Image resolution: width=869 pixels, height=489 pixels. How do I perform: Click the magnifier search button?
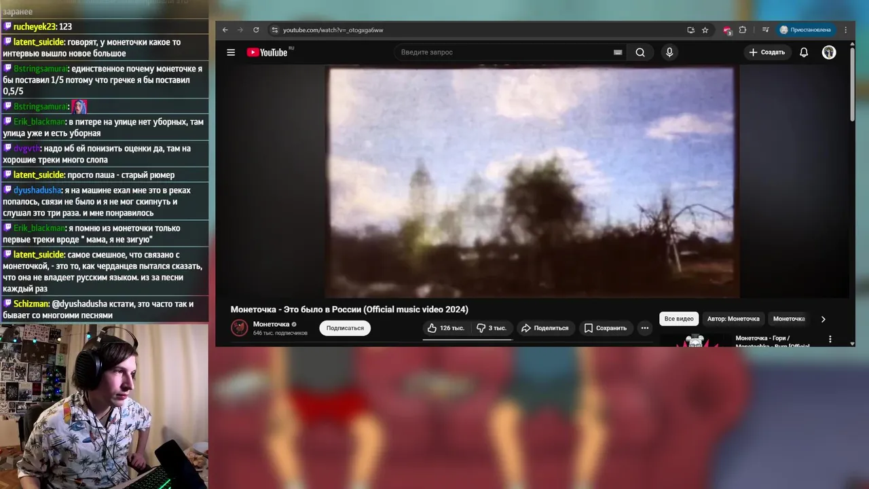(x=640, y=52)
